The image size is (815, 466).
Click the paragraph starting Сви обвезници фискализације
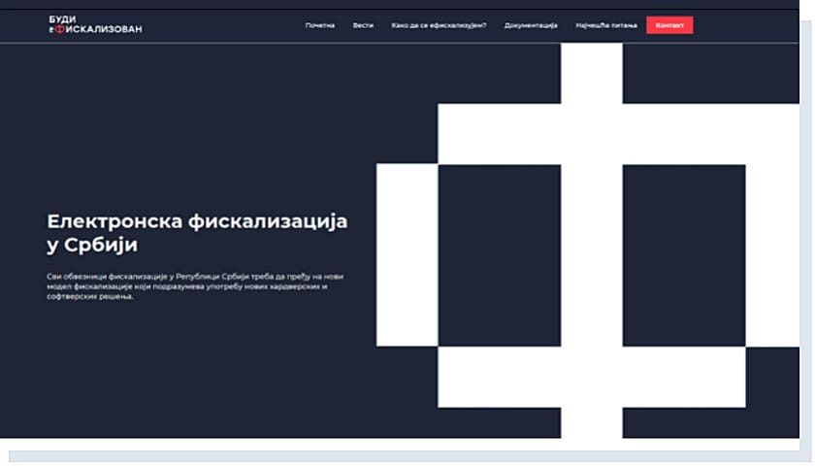point(195,286)
